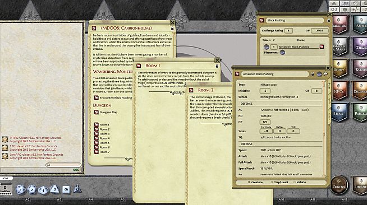Pick the dark d4 pyramid die
The image size is (367, 205).
77,188
